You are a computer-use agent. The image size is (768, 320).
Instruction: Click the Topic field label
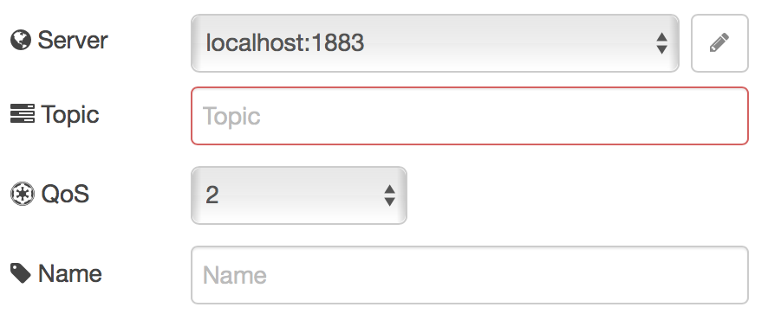pos(70,115)
